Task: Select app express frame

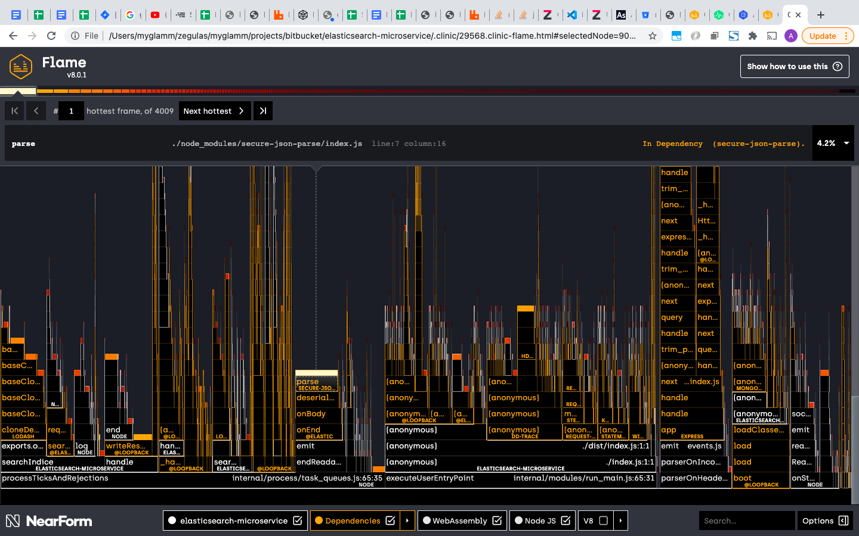Action: pos(692,432)
